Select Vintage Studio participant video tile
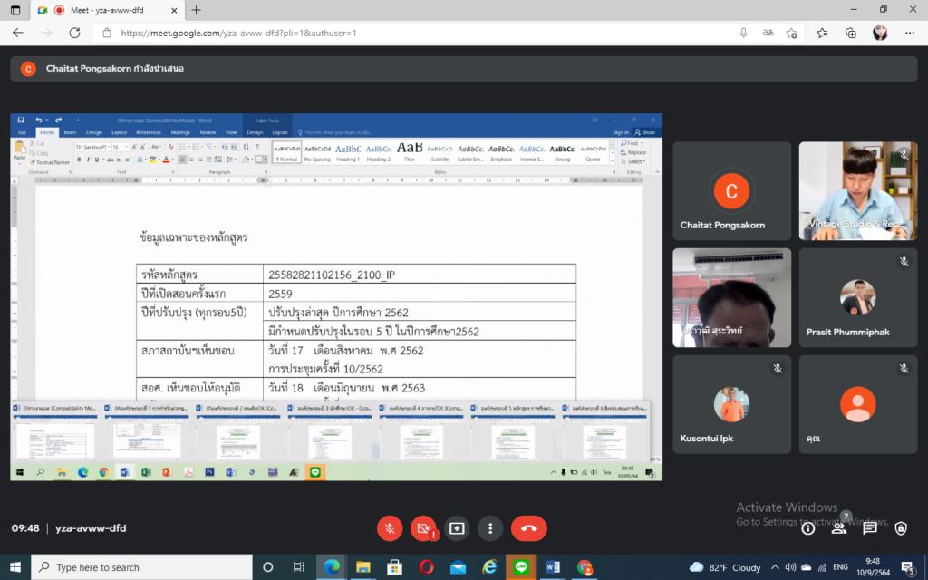This screenshot has height=580, width=928. [857, 191]
